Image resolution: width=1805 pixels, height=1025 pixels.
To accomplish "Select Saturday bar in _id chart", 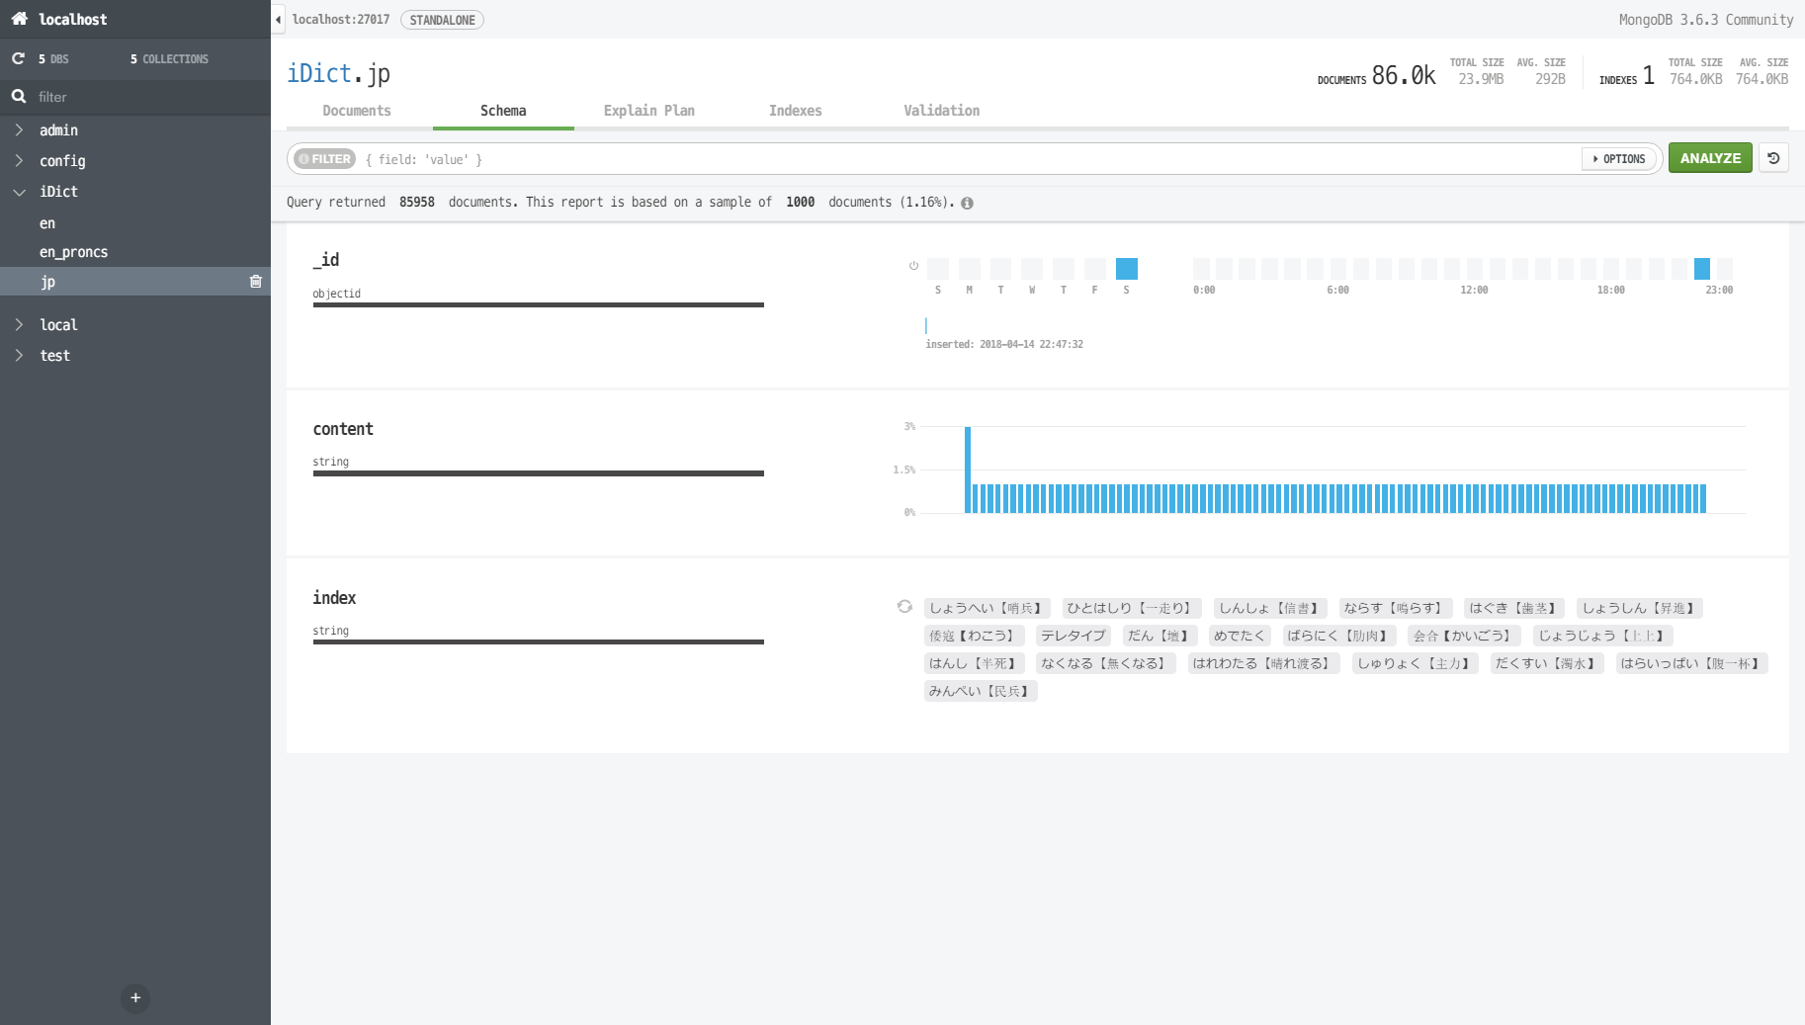I will tap(1127, 268).
